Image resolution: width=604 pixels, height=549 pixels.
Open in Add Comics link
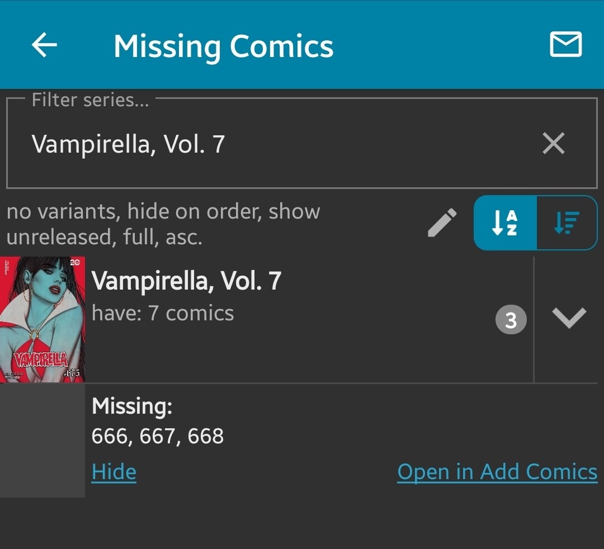tap(497, 472)
